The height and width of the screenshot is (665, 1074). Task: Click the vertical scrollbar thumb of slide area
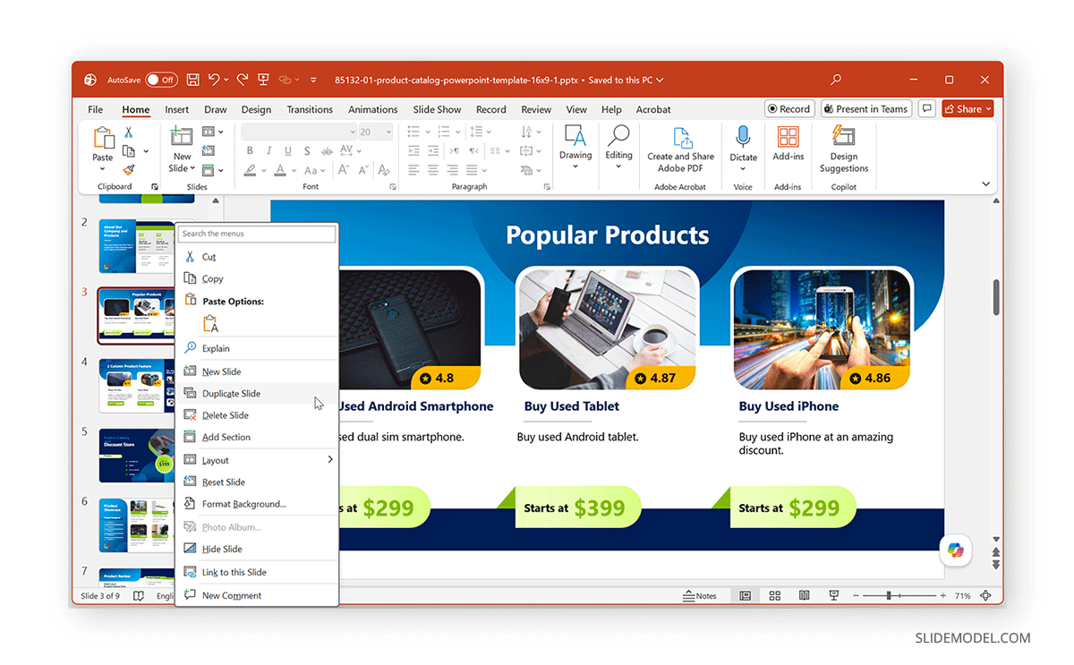(996, 297)
